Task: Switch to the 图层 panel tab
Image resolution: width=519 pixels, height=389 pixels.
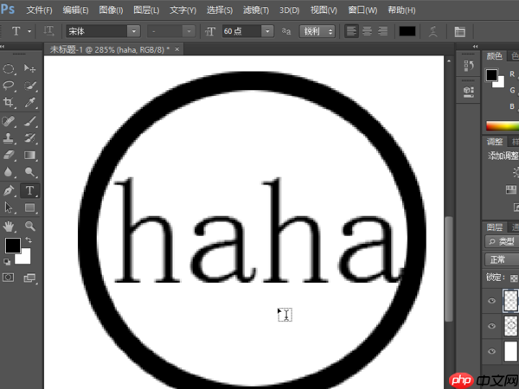Action: [495, 227]
